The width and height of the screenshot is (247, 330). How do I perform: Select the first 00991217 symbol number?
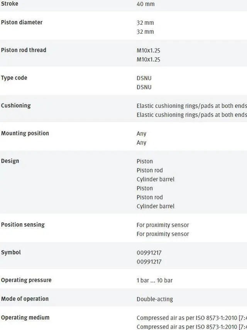[x=149, y=253]
